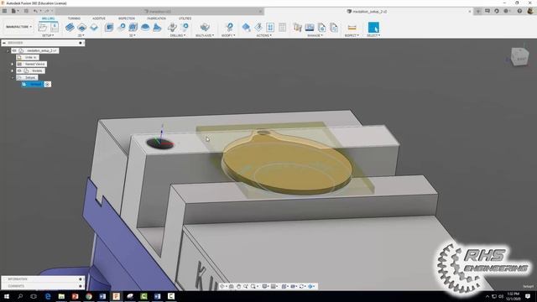
Task: Click the New Setup folder icon
Action: pos(43,27)
